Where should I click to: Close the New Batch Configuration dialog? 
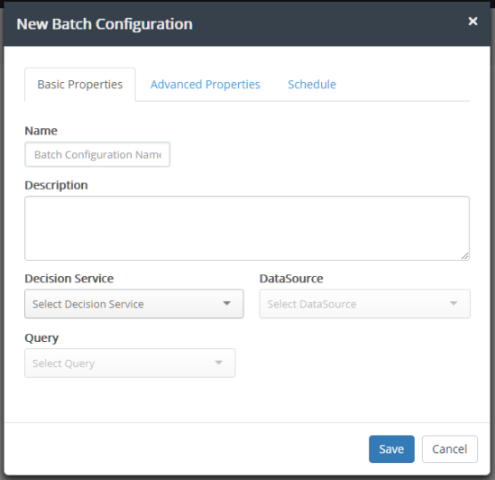(x=472, y=21)
